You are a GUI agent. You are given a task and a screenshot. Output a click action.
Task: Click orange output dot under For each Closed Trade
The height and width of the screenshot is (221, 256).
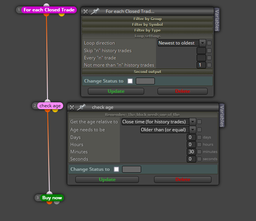coord(46,14)
